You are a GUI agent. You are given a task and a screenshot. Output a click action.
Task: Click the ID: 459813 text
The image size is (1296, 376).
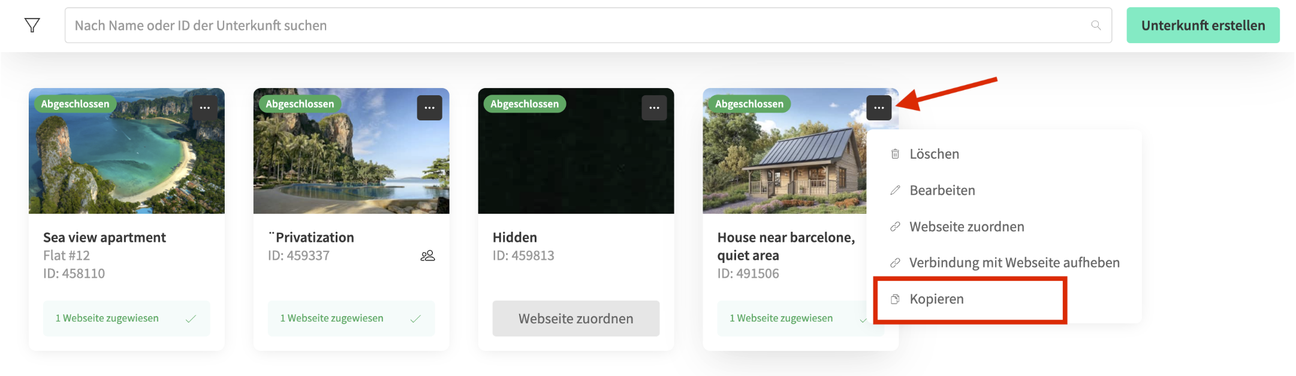(x=523, y=256)
